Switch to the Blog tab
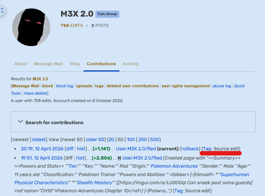The image size is (265, 196). (75, 64)
